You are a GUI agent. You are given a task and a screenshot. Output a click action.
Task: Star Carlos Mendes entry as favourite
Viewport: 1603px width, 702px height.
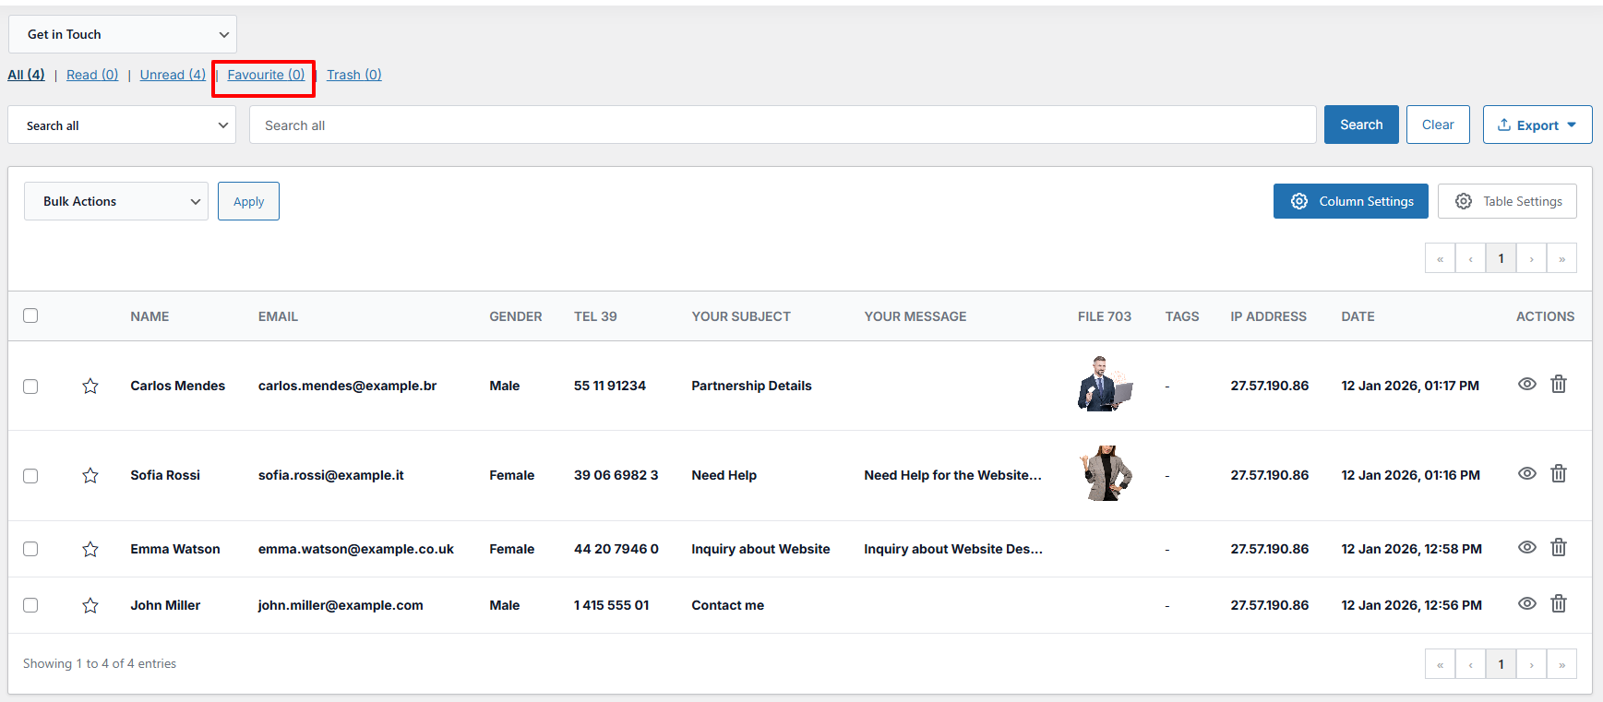(x=90, y=387)
